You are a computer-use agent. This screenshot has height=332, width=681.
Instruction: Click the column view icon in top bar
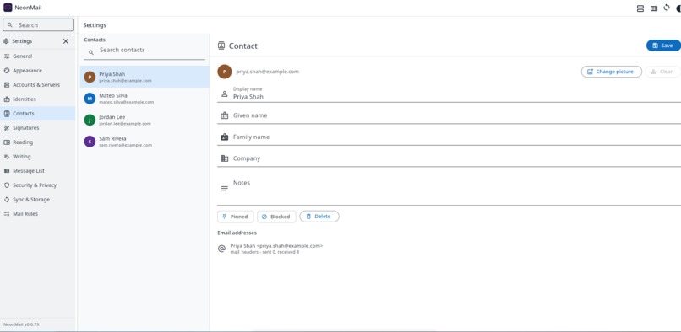click(654, 8)
